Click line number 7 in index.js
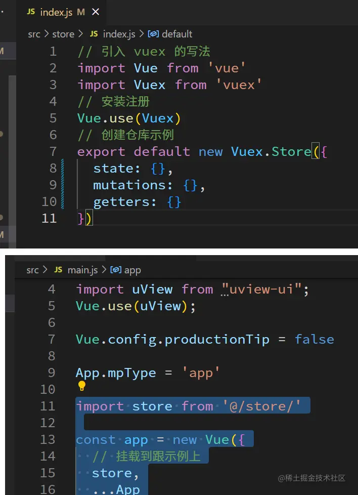358x495 pixels. coord(53,151)
